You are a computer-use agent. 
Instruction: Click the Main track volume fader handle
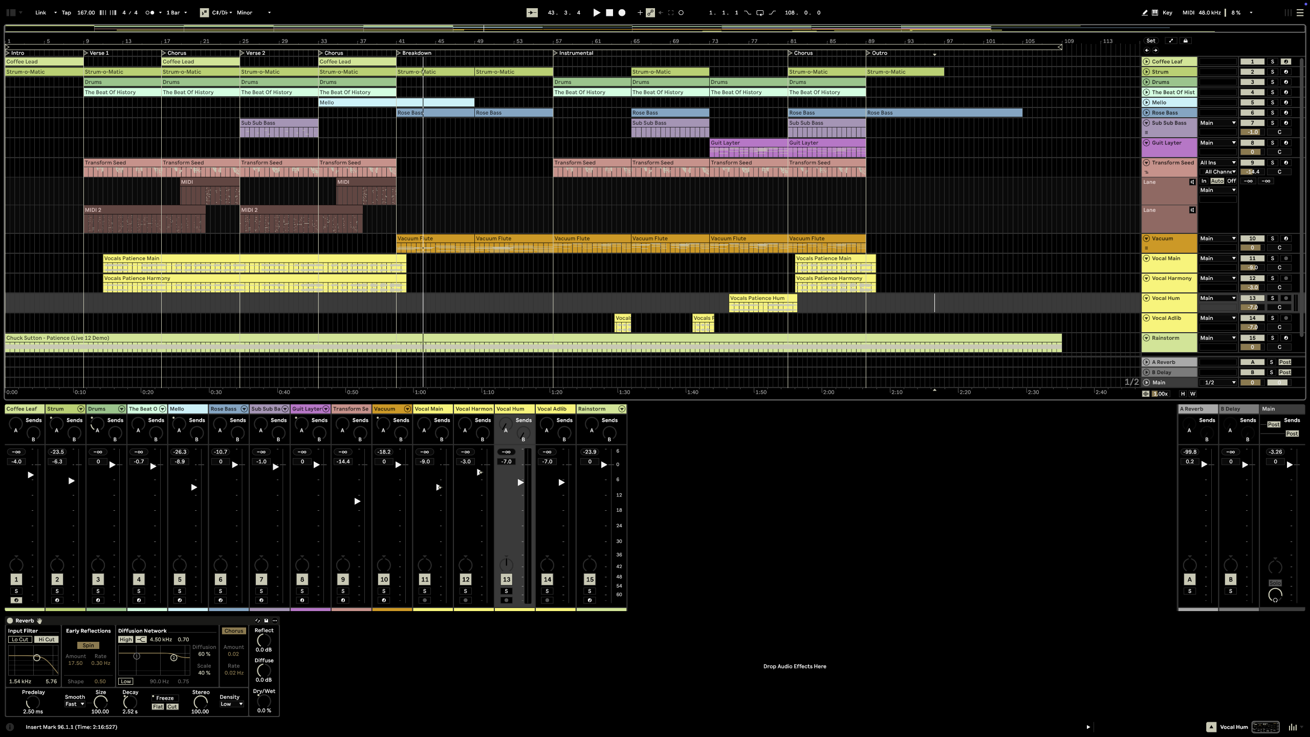[1290, 465]
